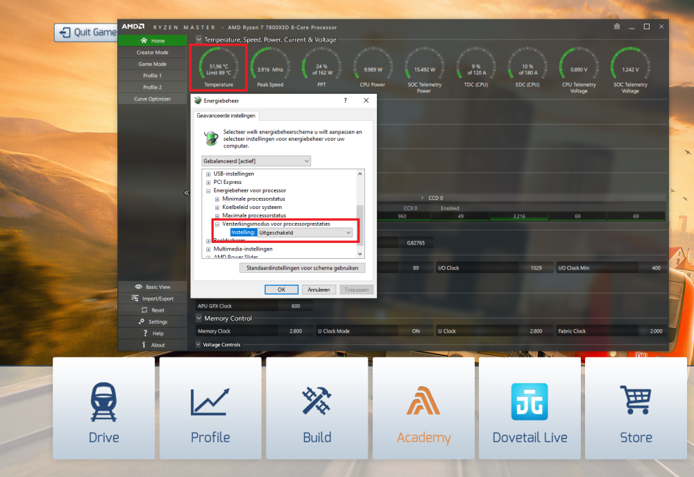The width and height of the screenshot is (694, 477).
Task: Open the Profile chart tile
Action: (x=210, y=408)
